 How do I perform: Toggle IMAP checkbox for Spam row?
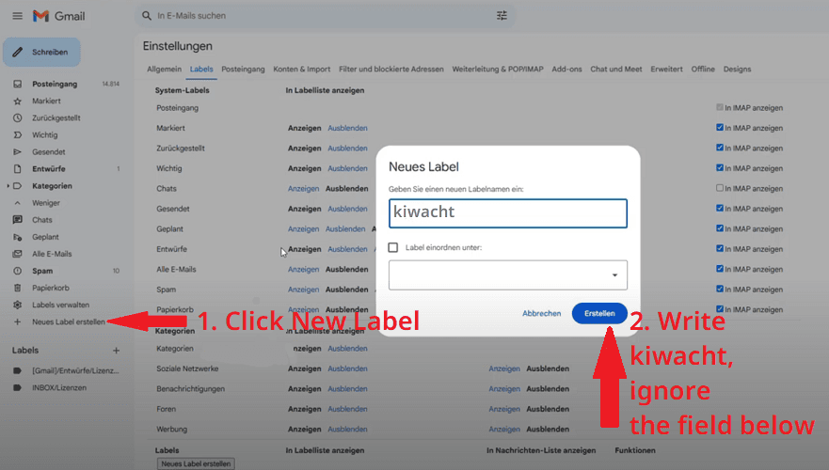click(720, 289)
